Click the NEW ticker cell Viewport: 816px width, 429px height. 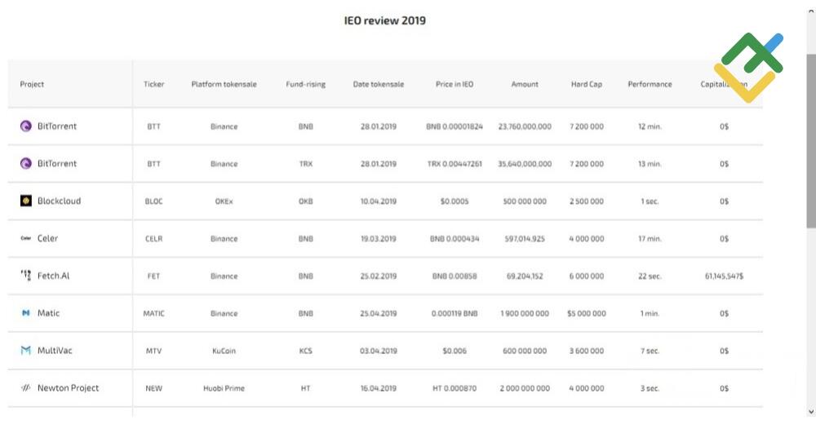(x=153, y=388)
